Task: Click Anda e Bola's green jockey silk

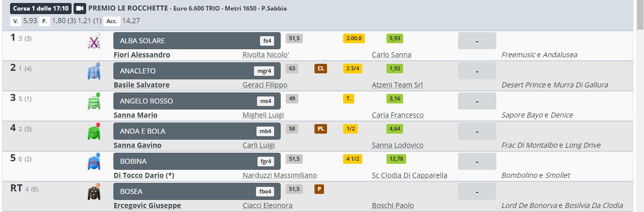Action: 94,132
